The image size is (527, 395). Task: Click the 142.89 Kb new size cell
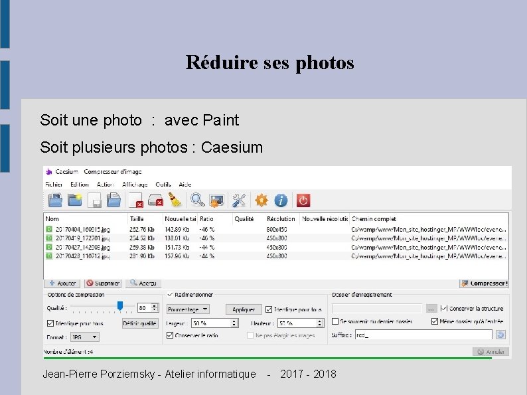coord(177,229)
